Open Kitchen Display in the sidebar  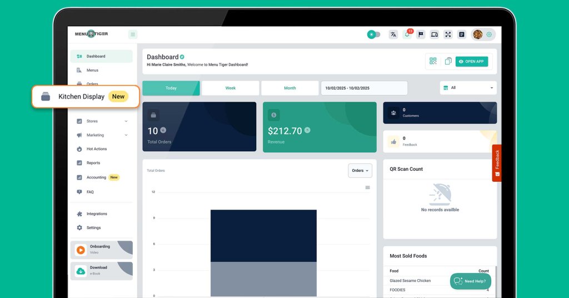(x=84, y=97)
